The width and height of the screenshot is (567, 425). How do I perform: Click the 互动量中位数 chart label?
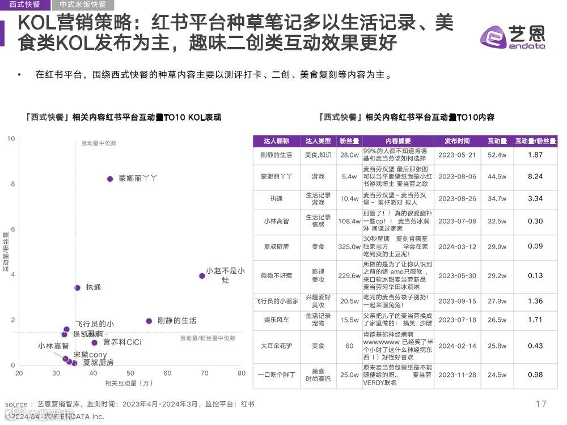pos(99,143)
